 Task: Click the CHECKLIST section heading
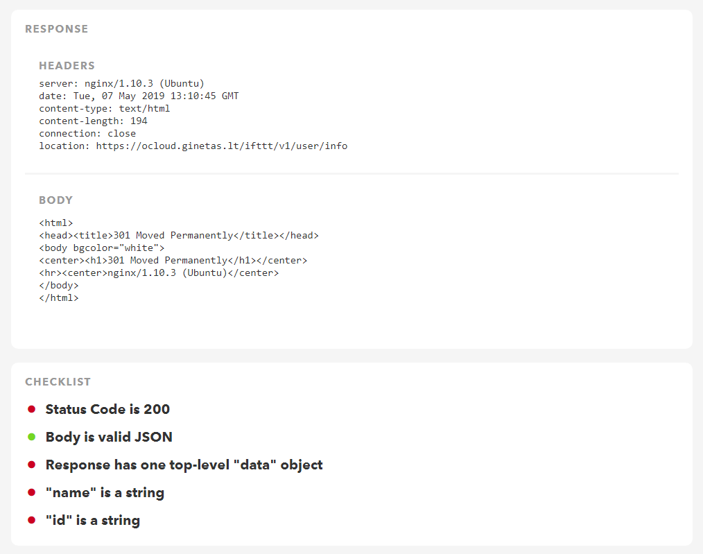tap(58, 382)
